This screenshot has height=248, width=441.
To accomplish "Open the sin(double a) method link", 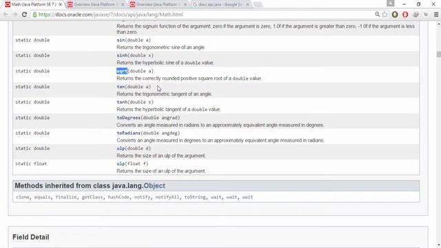I will click(121, 40).
